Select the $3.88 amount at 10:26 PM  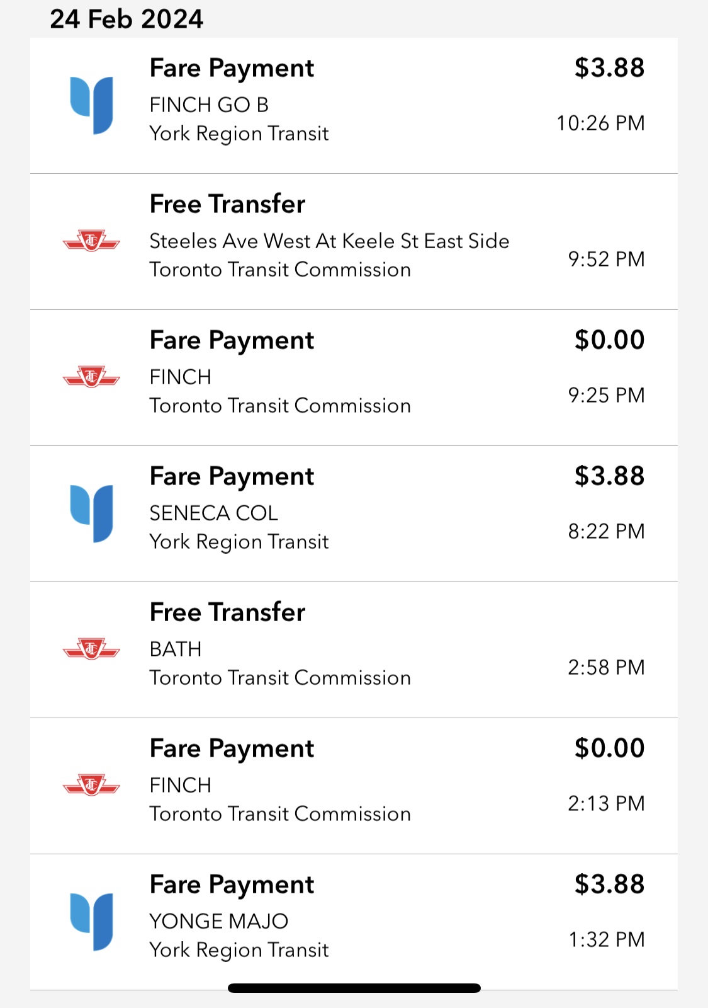coord(609,68)
